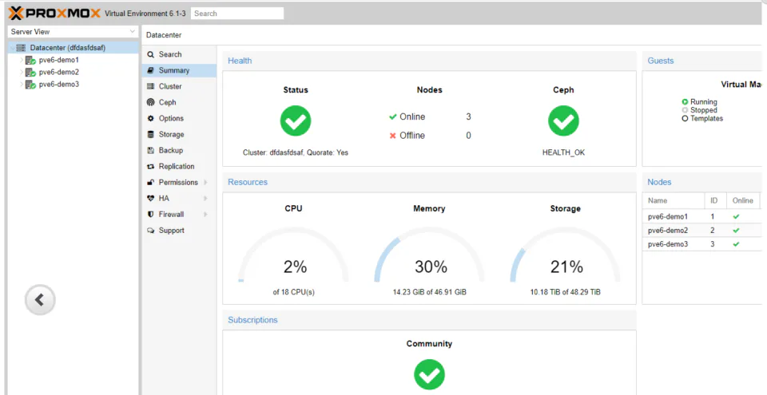The image size is (767, 395).
Task: Click the Stopped status indicator
Action: coord(685,110)
